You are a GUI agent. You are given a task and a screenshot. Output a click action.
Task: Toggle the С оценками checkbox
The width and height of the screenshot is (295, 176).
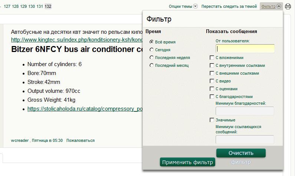tap(212, 89)
